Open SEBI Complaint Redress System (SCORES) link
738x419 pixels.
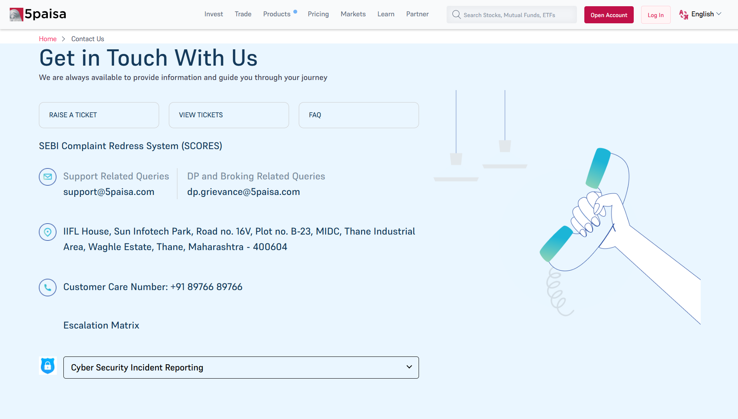tap(131, 146)
